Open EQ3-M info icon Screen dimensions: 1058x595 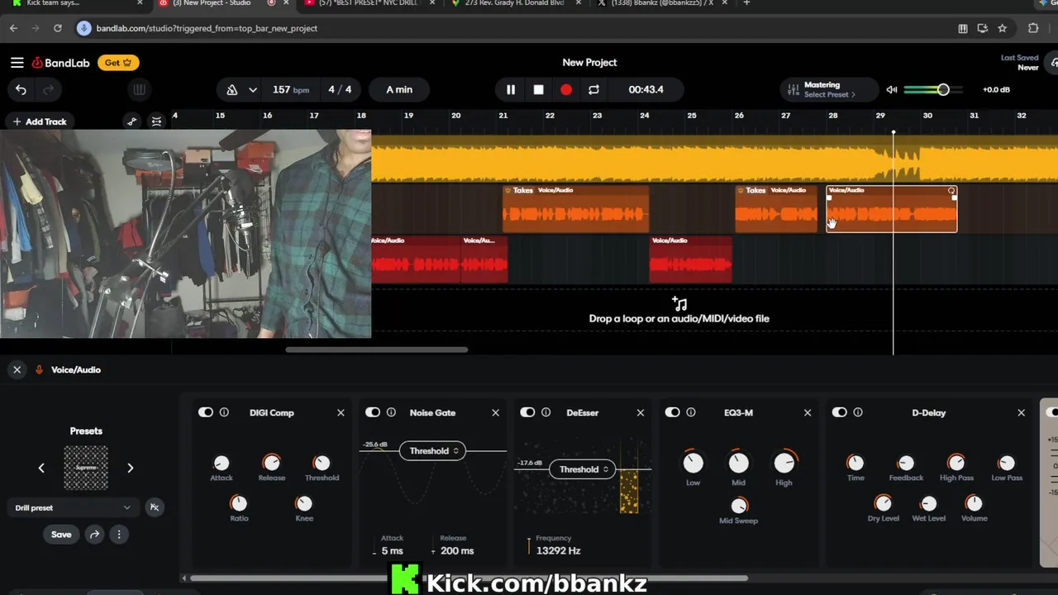pyautogui.click(x=691, y=412)
